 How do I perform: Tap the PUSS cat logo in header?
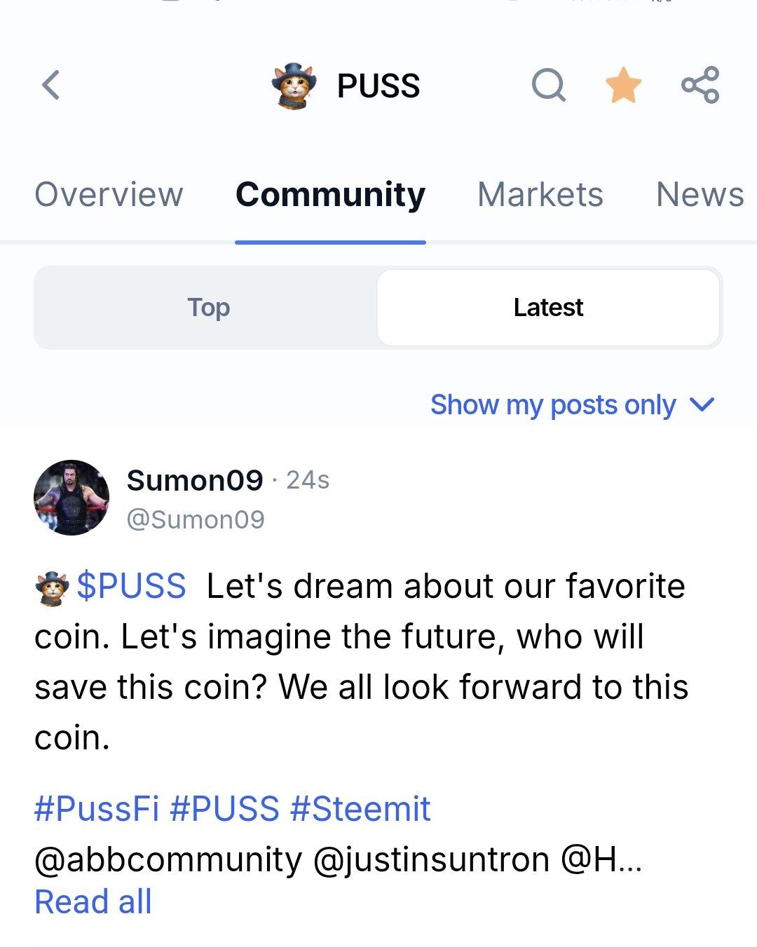pos(294,86)
